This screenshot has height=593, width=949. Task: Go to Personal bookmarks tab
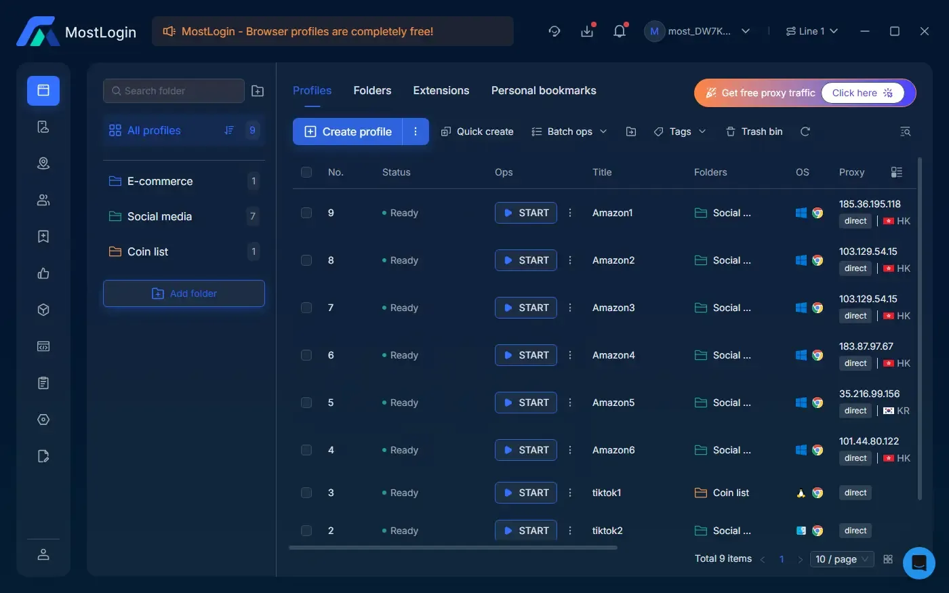click(544, 91)
